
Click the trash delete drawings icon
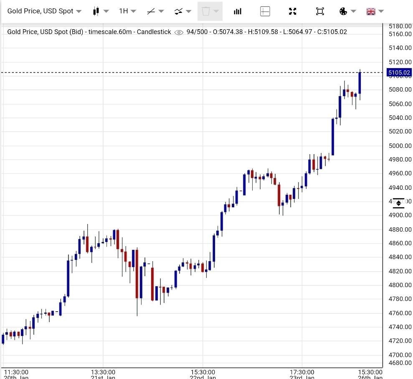point(205,11)
